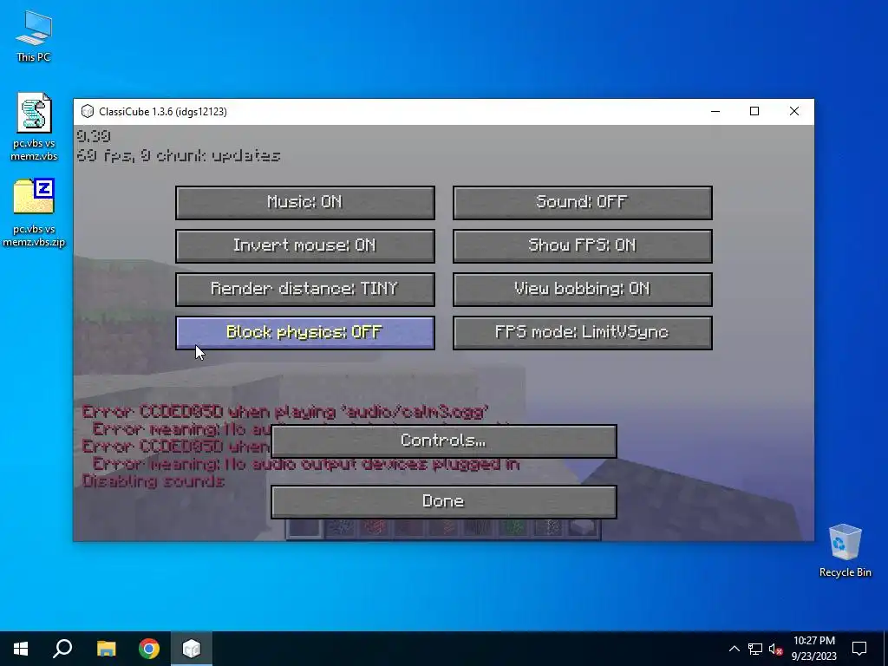Toggle the Music: ON option
Viewport: 888px width, 666px height.
[x=304, y=202]
